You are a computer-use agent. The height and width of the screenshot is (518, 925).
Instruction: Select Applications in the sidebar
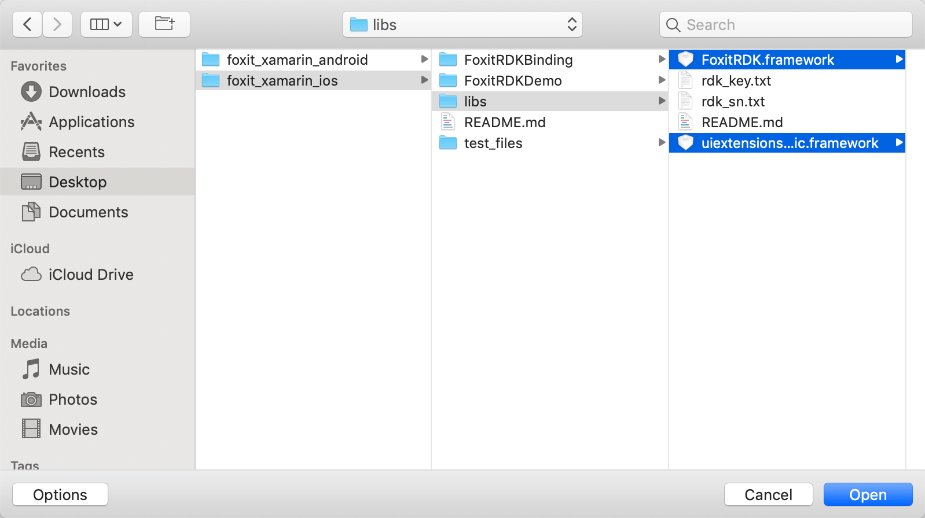[x=97, y=121]
